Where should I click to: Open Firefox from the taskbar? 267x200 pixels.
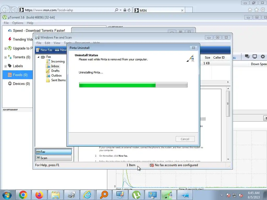pos(39,195)
